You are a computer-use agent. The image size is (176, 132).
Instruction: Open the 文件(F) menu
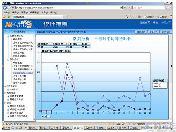pyautogui.click(x=7, y=12)
